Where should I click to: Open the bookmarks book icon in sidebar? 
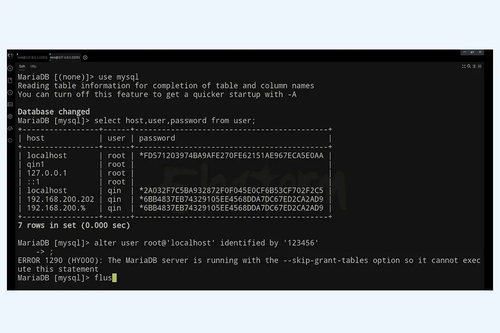(10, 80)
